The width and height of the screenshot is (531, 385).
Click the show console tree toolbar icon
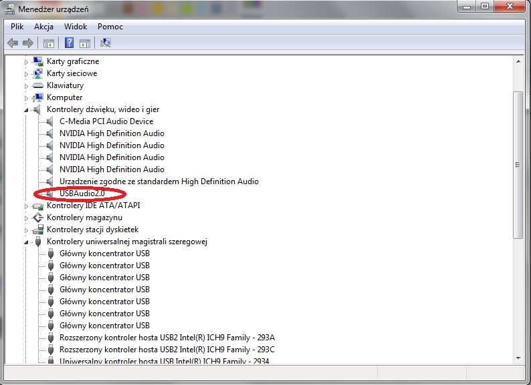coord(48,43)
